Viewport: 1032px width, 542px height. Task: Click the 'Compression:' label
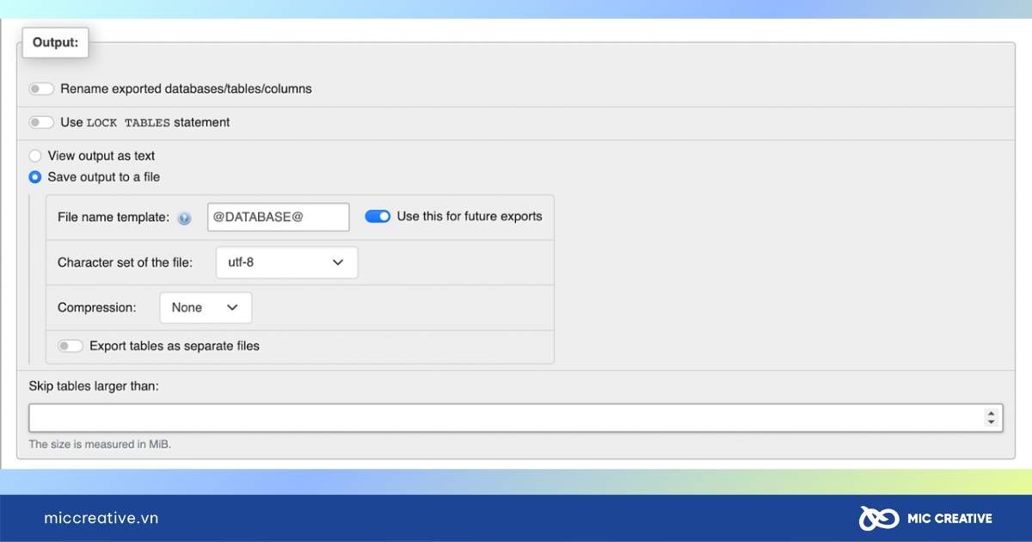pyautogui.click(x=97, y=307)
